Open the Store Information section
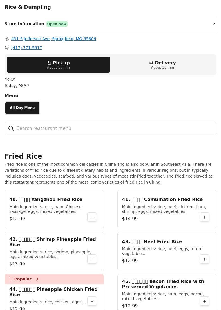The height and width of the screenshot is (310, 221). coord(24,24)
